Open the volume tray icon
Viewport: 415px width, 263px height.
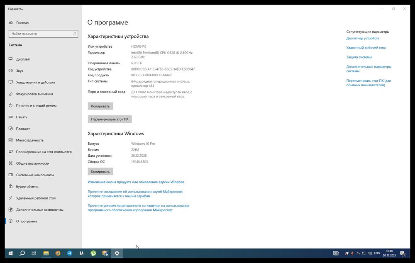[x=370, y=253]
